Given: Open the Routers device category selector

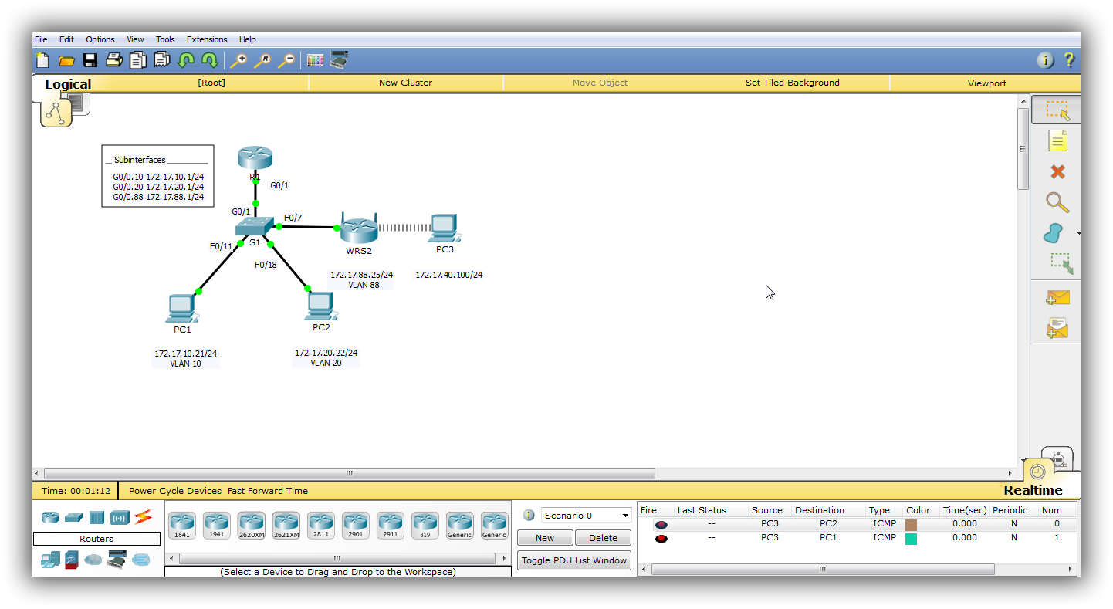Looking at the screenshot, I should click(x=96, y=538).
